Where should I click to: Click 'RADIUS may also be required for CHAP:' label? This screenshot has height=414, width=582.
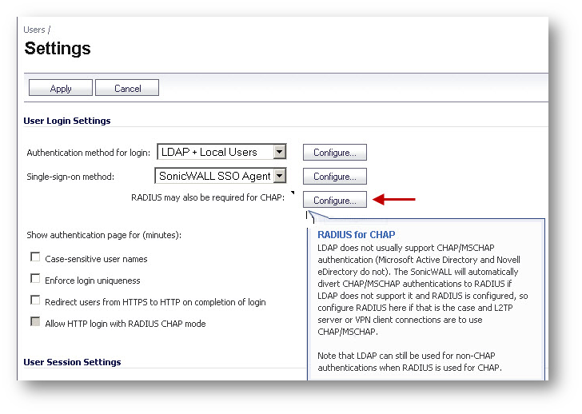point(208,197)
